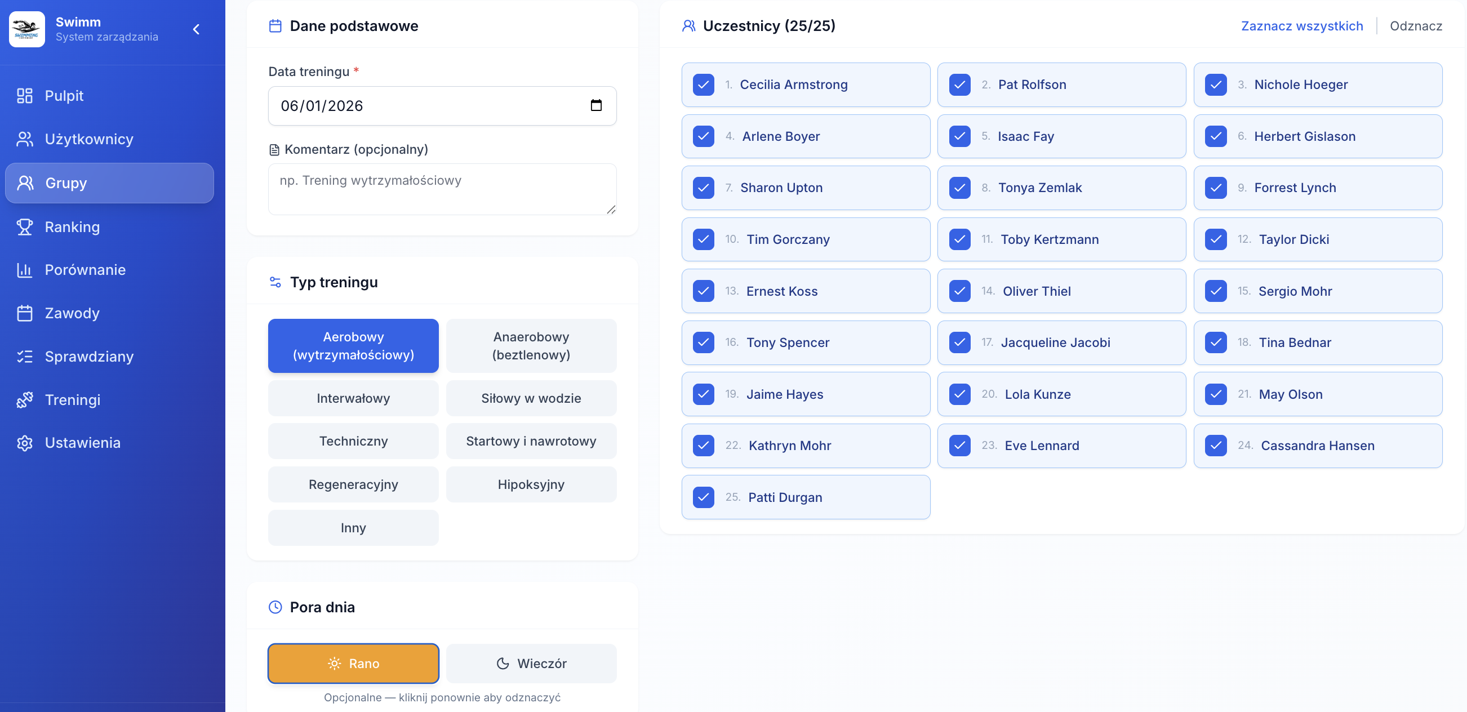Toggle the Tonya Zemlak participant checkbox
This screenshot has width=1467, height=712.
(x=959, y=188)
